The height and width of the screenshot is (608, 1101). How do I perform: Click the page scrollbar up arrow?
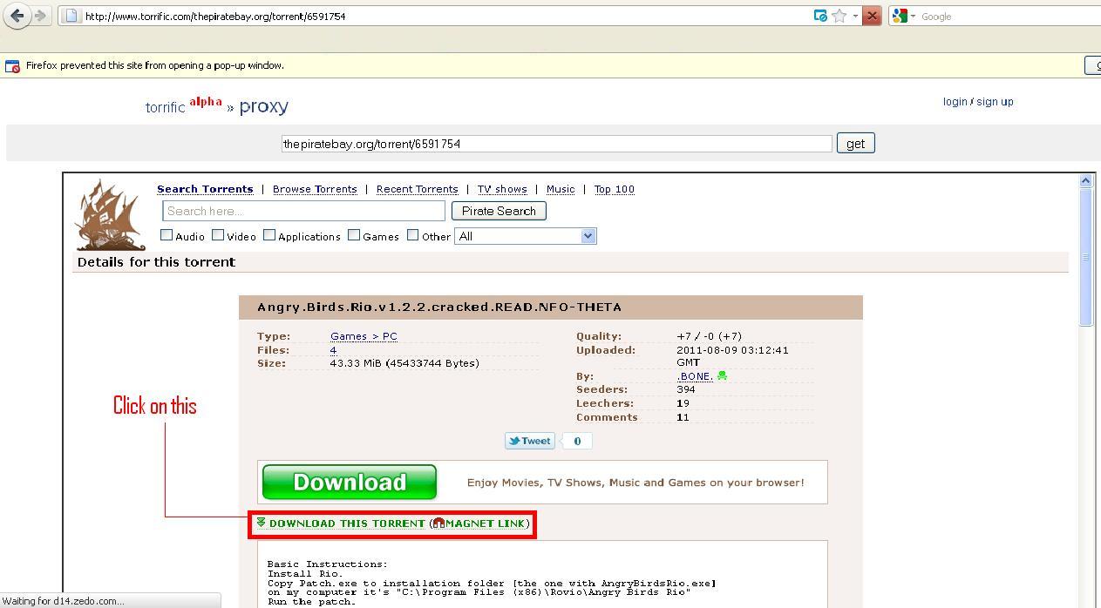1085,181
